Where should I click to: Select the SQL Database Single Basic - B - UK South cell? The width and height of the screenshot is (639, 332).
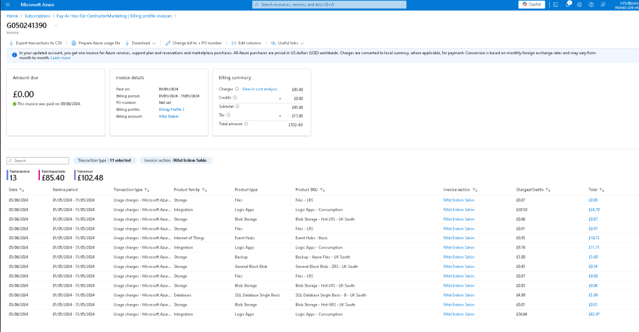(331, 295)
